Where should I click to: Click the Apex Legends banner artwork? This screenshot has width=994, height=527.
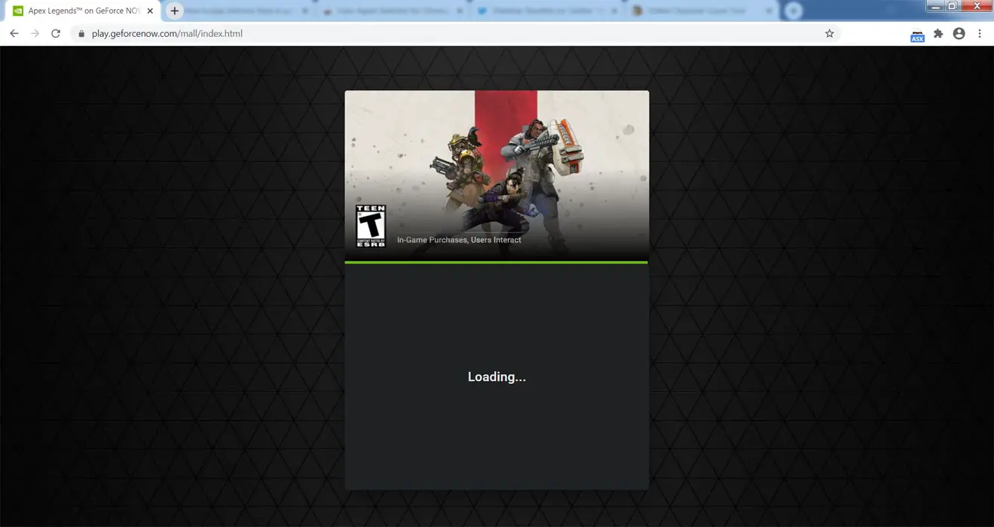tap(497, 175)
